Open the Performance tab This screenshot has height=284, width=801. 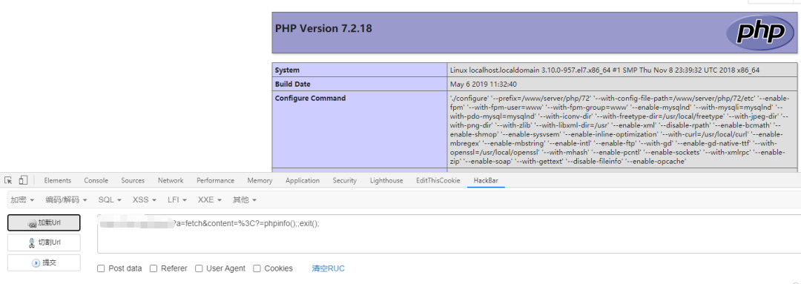coord(215,180)
